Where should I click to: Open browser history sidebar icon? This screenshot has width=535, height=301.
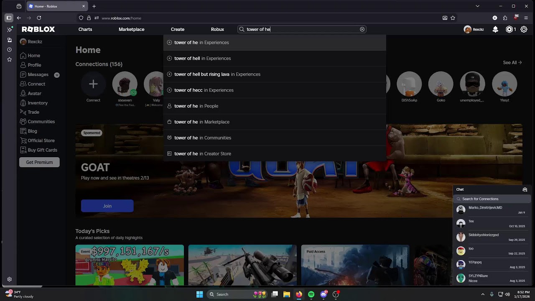[x=9, y=50]
